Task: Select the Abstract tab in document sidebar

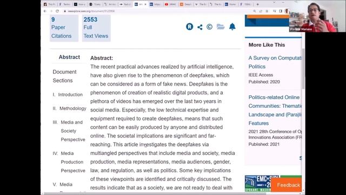Action: (69, 57)
